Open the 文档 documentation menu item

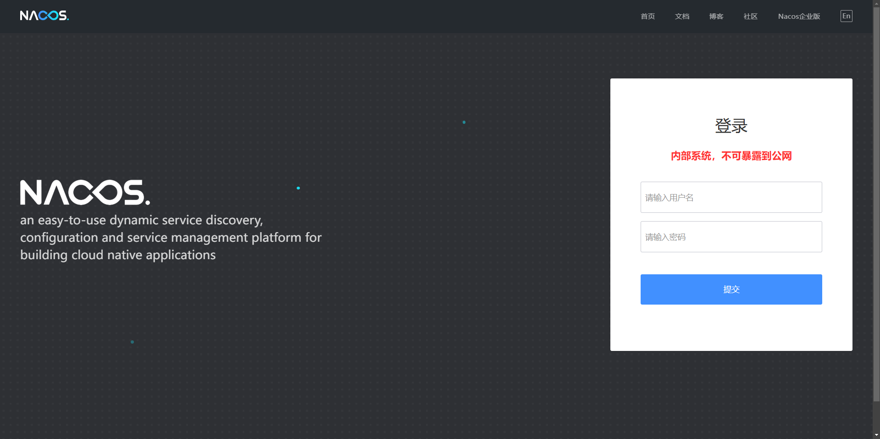click(682, 17)
